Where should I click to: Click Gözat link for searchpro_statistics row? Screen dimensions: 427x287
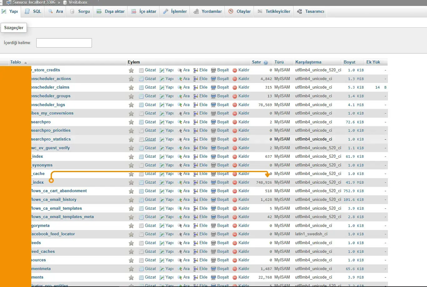[x=150, y=139]
